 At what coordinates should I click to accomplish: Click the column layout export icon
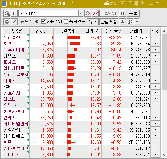pyautogui.click(x=130, y=22)
